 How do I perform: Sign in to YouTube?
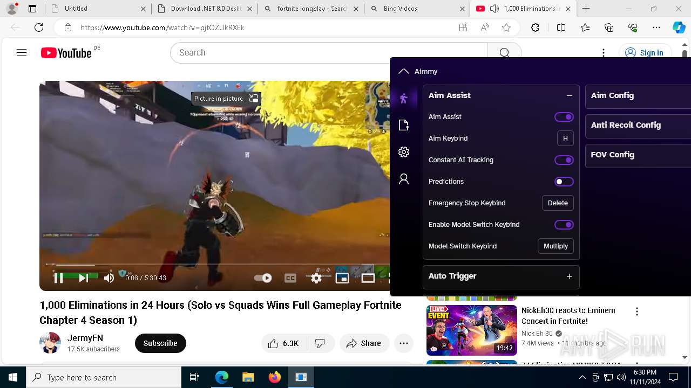tap(645, 53)
